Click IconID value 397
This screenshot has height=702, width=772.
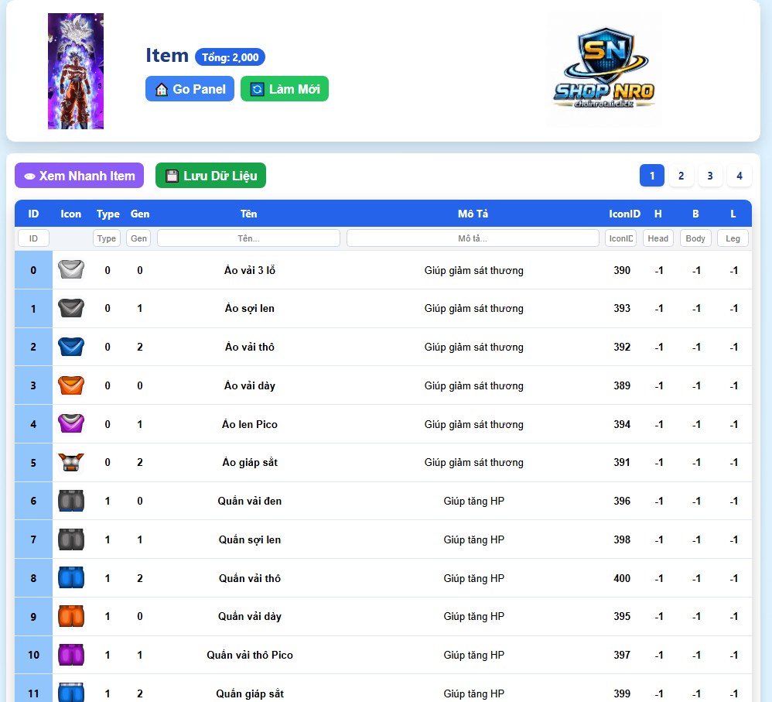point(622,655)
